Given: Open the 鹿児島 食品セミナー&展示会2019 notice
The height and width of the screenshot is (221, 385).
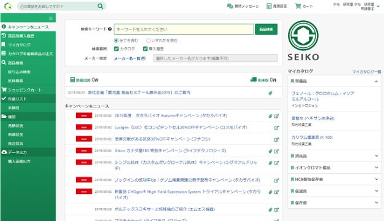Looking at the screenshot, I should click(x=139, y=93).
